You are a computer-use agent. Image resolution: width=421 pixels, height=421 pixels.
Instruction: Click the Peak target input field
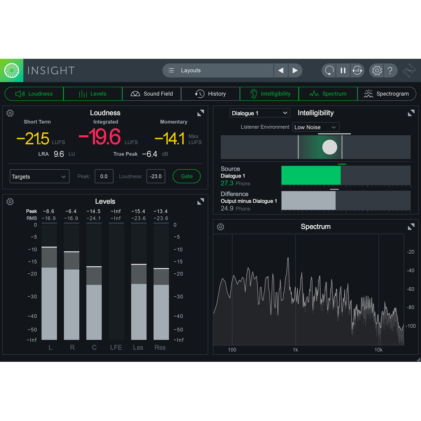[x=104, y=176]
